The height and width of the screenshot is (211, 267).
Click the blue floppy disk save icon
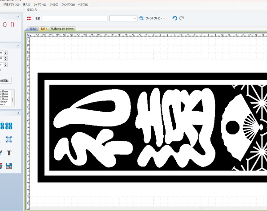click(9, 166)
